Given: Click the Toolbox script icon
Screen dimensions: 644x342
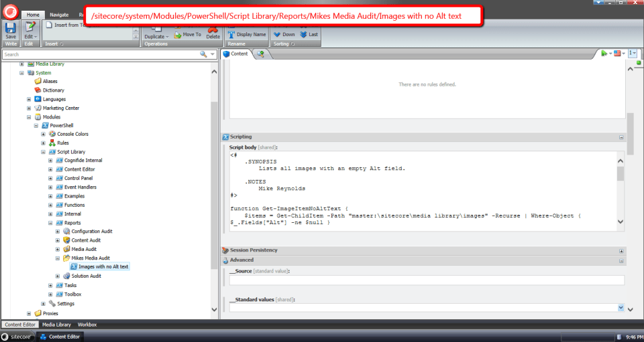Looking at the screenshot, I should [x=59, y=294].
